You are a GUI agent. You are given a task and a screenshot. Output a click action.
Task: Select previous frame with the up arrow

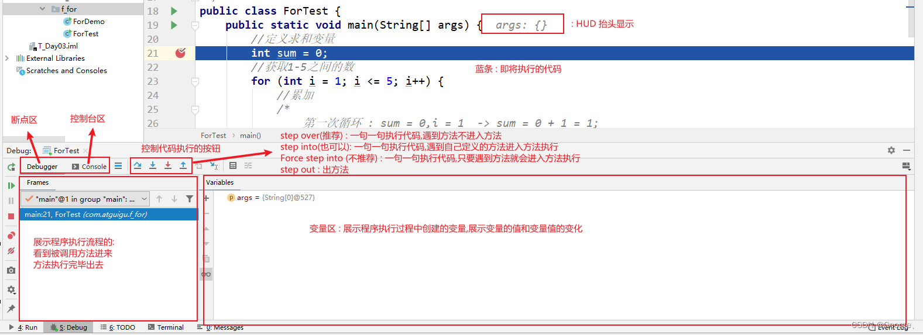[159, 199]
